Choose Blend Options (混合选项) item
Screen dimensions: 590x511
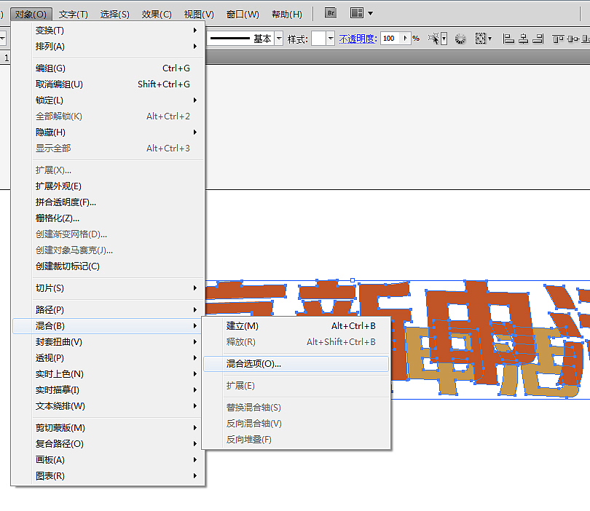click(296, 364)
